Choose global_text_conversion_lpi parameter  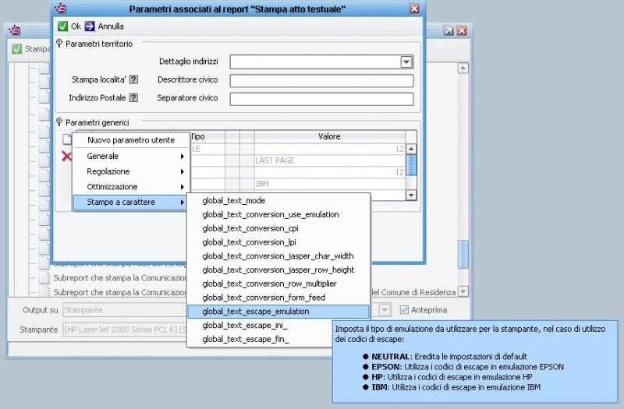tap(278, 242)
